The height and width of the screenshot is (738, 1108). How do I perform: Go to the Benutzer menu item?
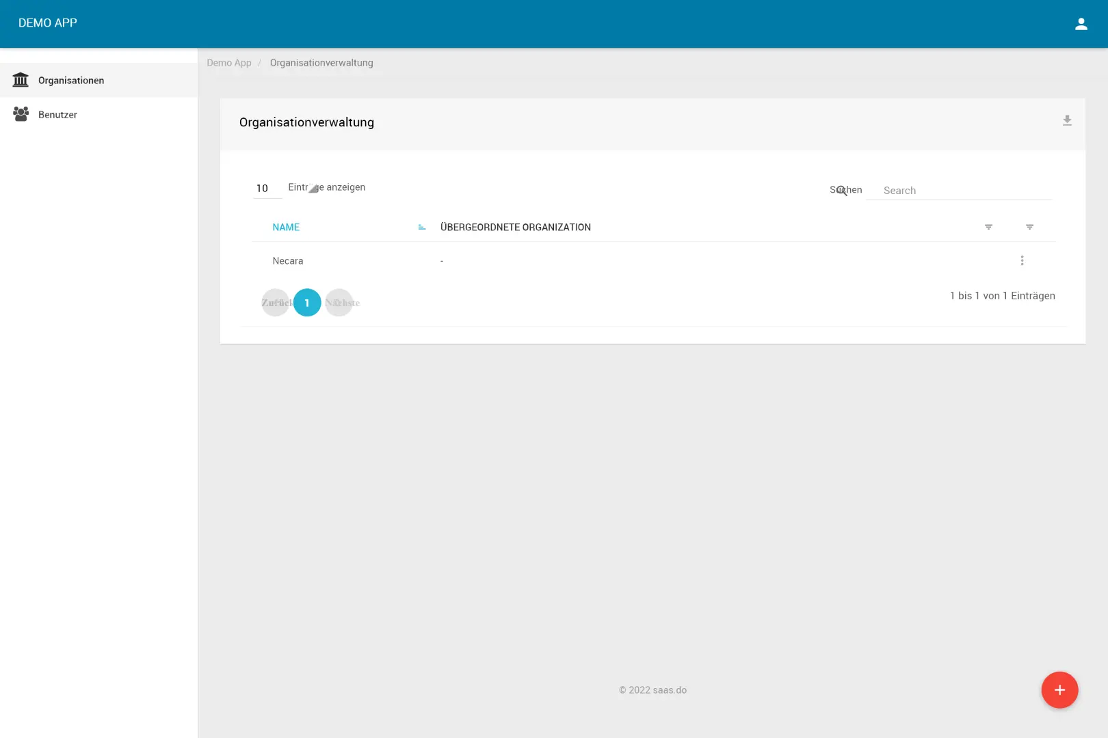(57, 115)
